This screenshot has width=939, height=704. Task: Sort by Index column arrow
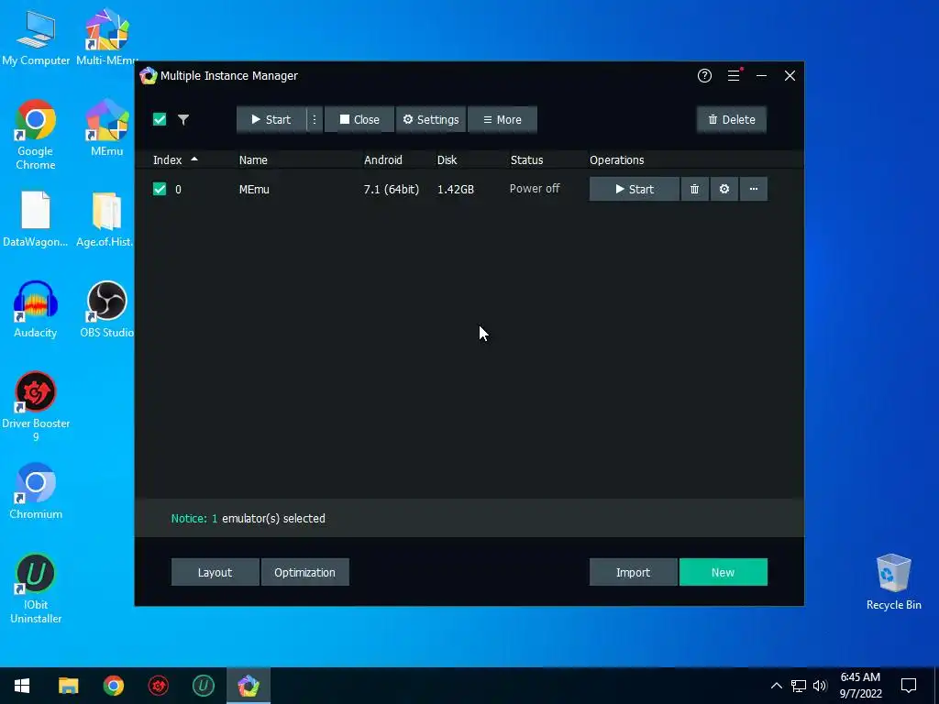194,159
